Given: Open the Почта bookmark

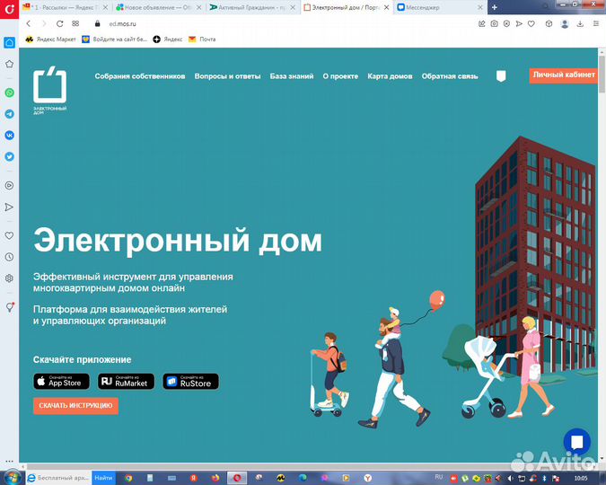Looking at the screenshot, I should [202, 39].
